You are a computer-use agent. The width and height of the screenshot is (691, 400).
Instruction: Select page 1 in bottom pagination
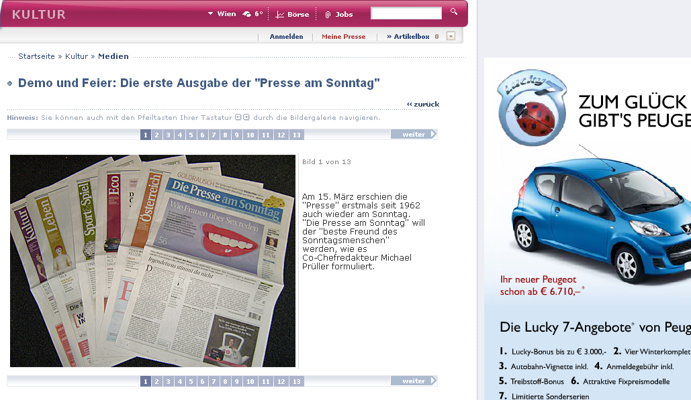pyautogui.click(x=146, y=381)
